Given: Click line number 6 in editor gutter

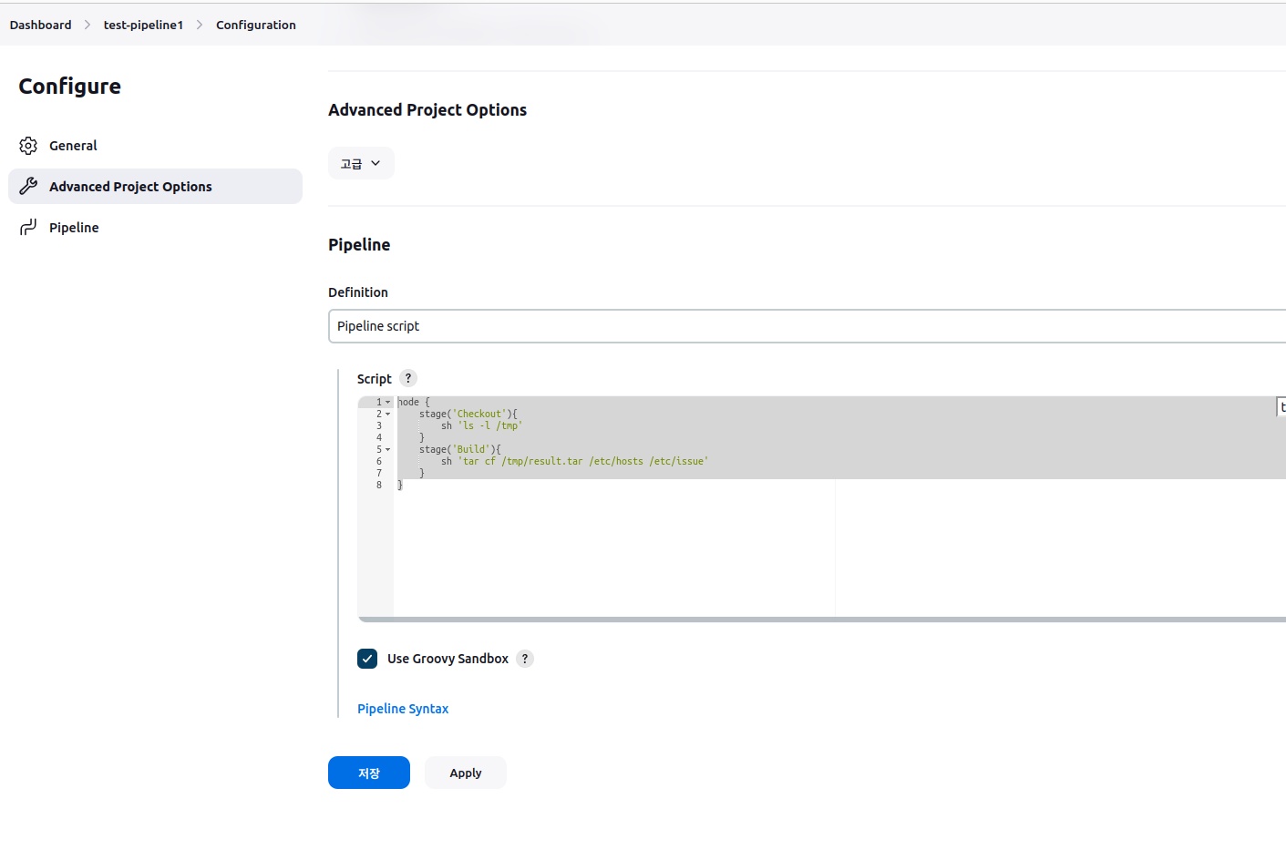Looking at the screenshot, I should pos(379,461).
